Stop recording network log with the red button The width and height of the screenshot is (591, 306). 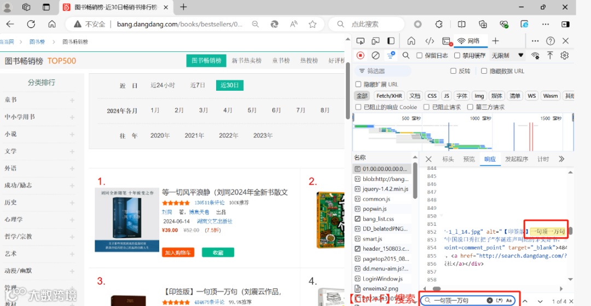tap(360, 55)
